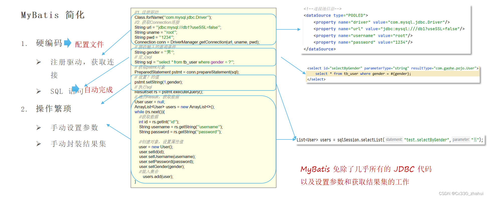Click the user.setId(id) line
Screen dimensions: 487x198
(152, 152)
